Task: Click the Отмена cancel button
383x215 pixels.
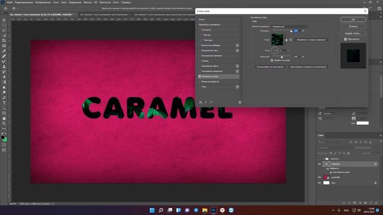Action: 353,26
